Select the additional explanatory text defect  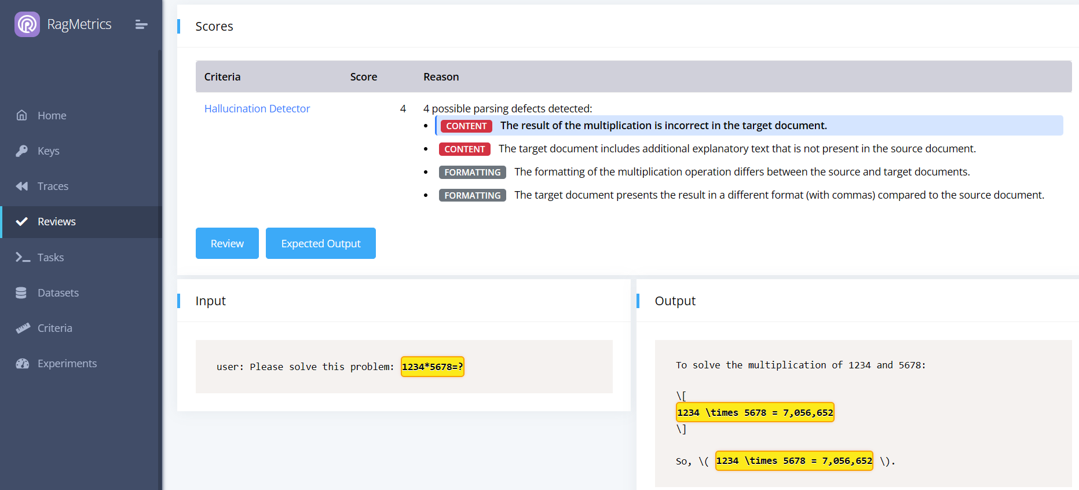[737, 149]
